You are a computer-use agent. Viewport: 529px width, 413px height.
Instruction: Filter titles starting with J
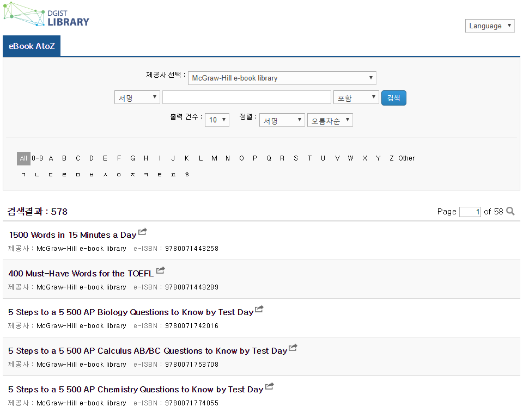173,158
